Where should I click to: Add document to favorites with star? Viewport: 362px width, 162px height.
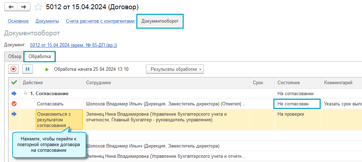coord(39,7)
